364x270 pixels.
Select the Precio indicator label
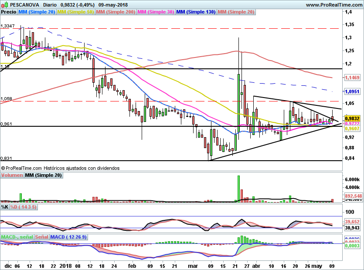(x=9, y=12)
